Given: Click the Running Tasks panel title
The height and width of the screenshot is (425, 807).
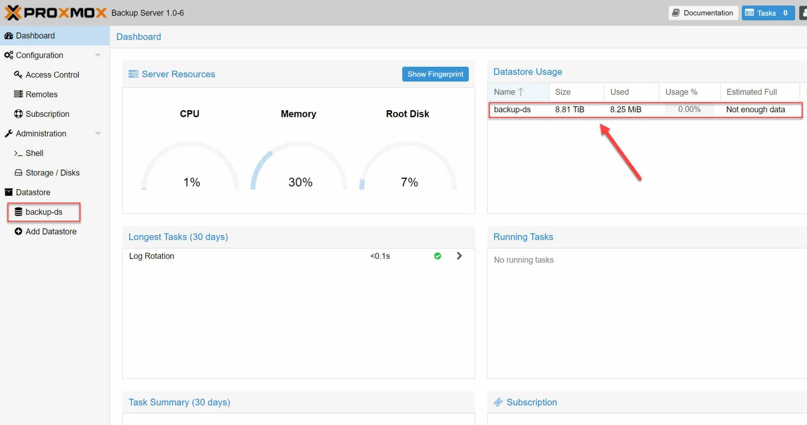Looking at the screenshot, I should point(523,237).
